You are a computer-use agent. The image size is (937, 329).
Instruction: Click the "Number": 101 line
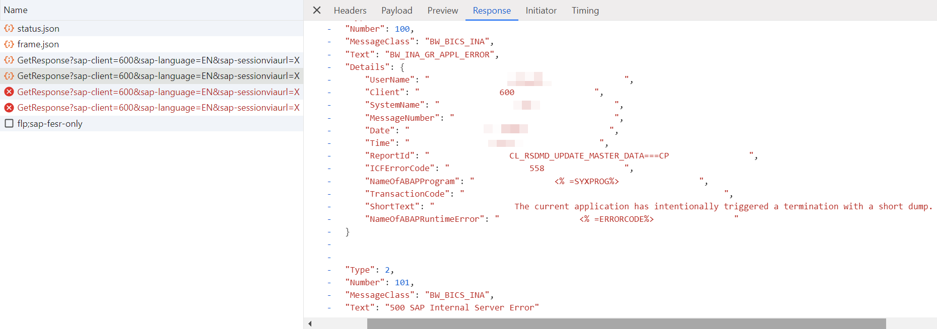(379, 283)
